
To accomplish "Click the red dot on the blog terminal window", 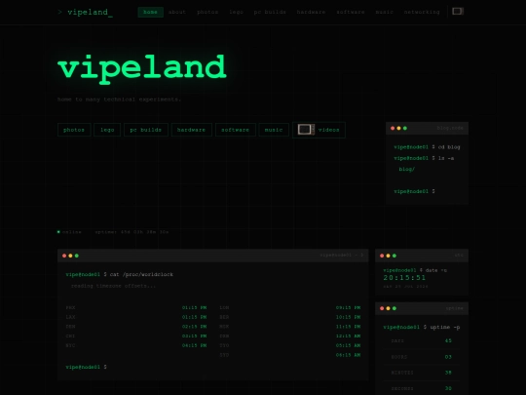I will 393,128.
